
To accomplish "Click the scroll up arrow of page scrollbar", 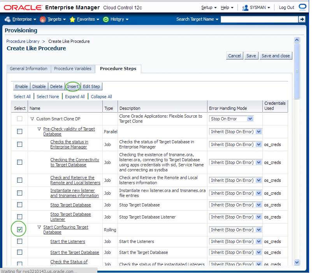I will click(297, 40).
